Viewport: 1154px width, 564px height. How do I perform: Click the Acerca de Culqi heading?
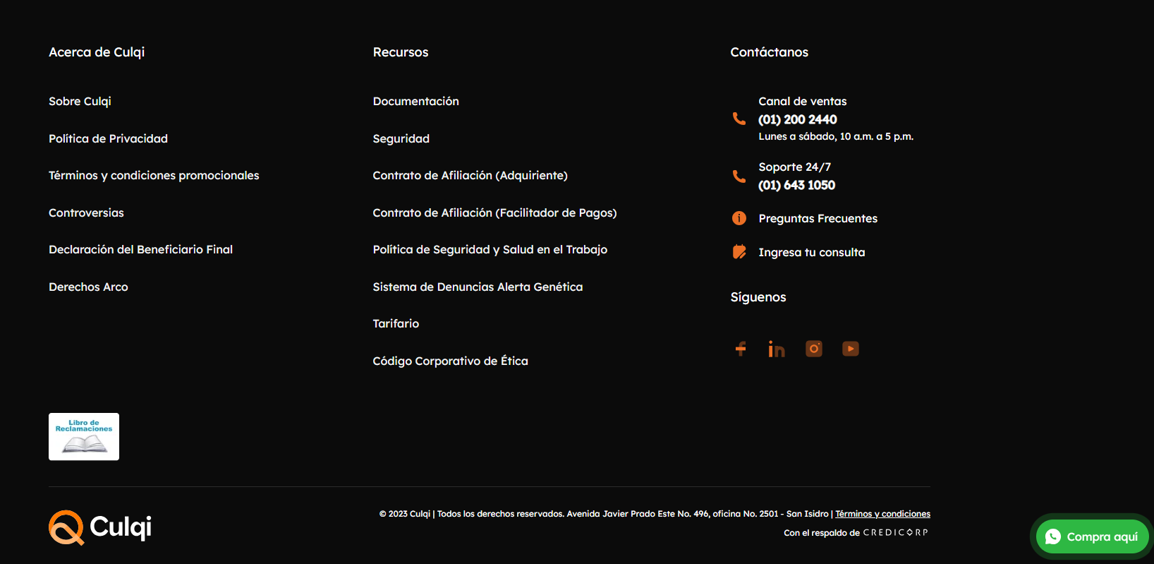coord(97,52)
